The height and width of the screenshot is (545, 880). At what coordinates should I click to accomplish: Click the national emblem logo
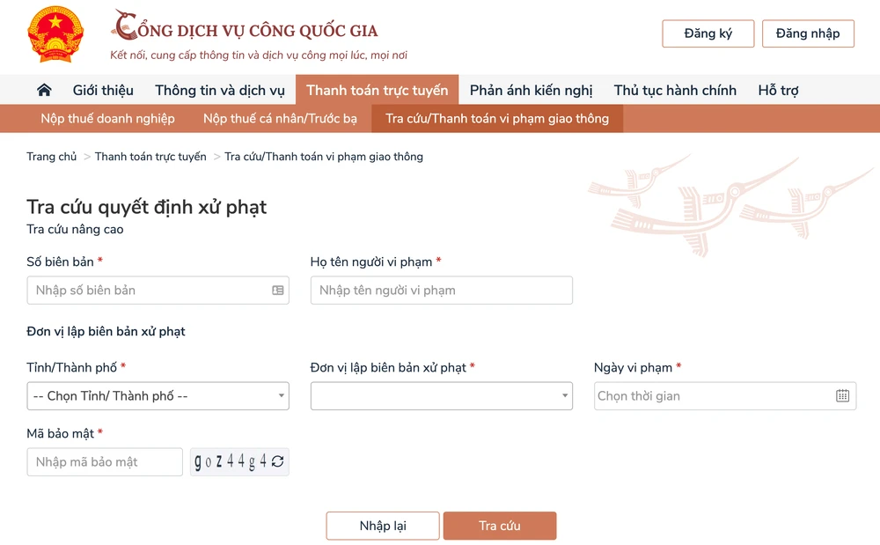[55, 34]
